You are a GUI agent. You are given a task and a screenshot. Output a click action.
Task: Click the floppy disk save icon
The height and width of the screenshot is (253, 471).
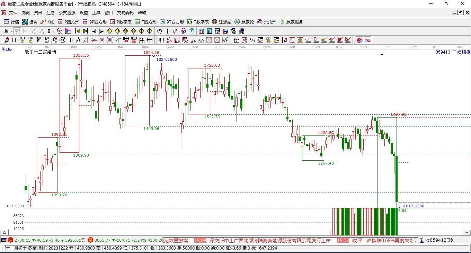(225, 31)
